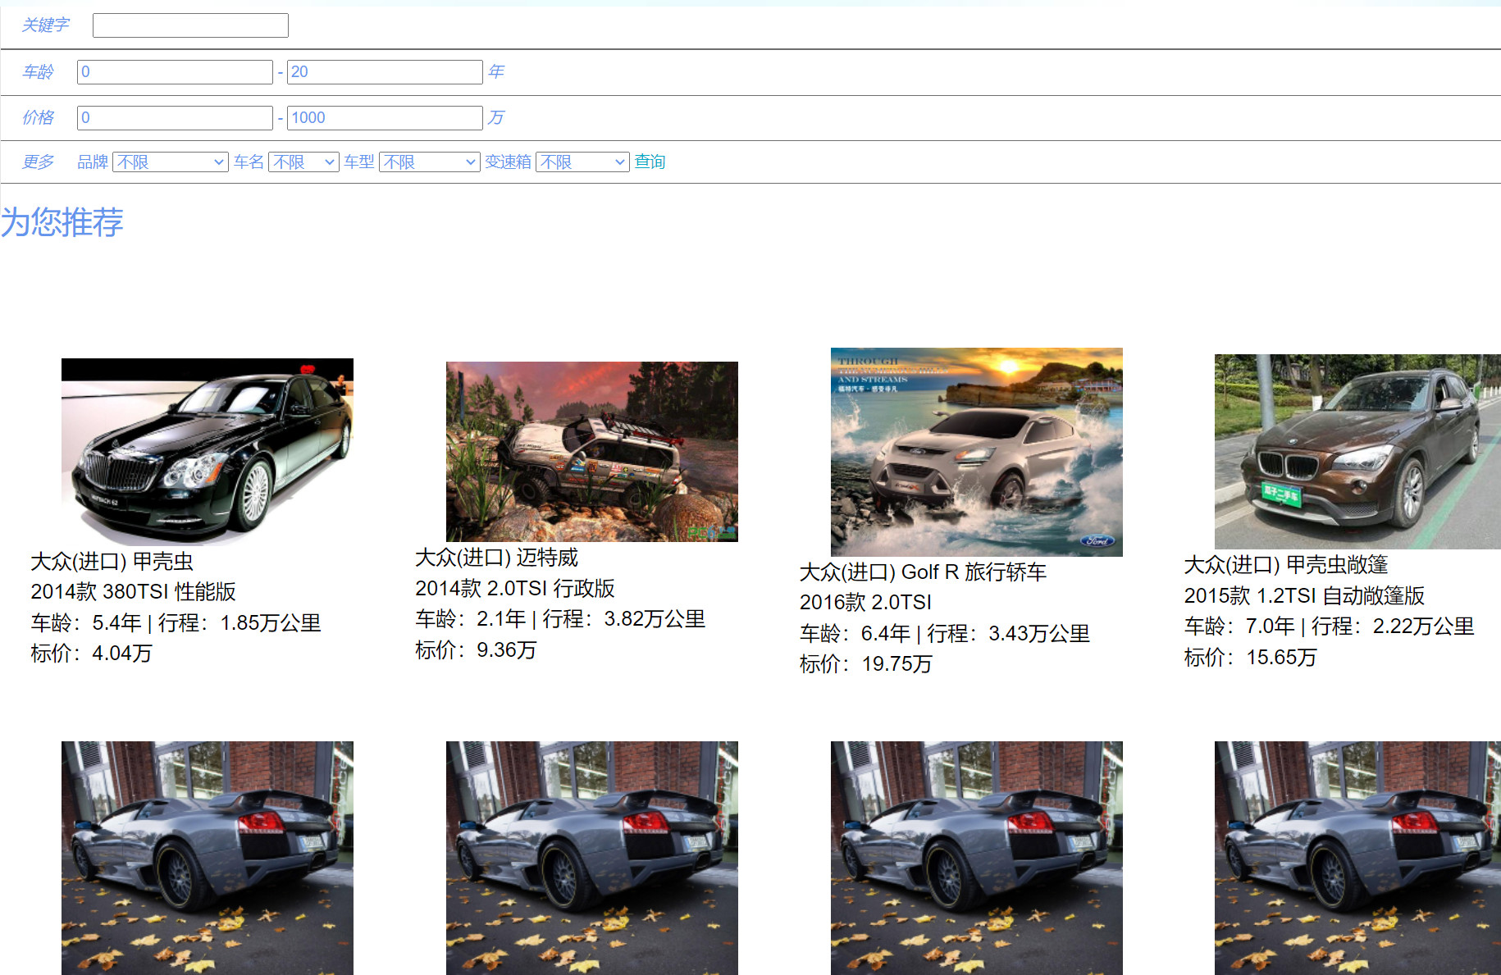This screenshot has height=975, width=1501.
Task: Click 车龄: 7.0年 | 行程: 2.22万公里 text
Action: click(1330, 626)
